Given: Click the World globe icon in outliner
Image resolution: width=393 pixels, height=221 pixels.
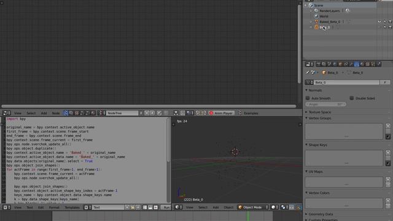Looking at the screenshot, I should coord(316,17).
